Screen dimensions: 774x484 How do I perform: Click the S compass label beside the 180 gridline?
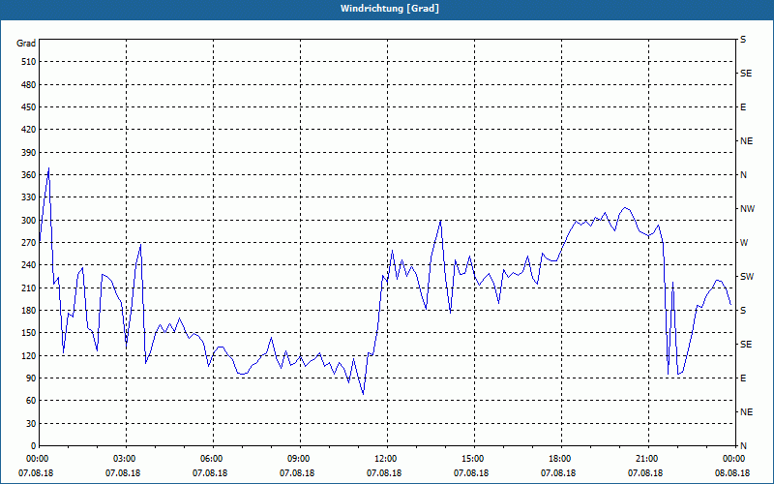[743, 311]
